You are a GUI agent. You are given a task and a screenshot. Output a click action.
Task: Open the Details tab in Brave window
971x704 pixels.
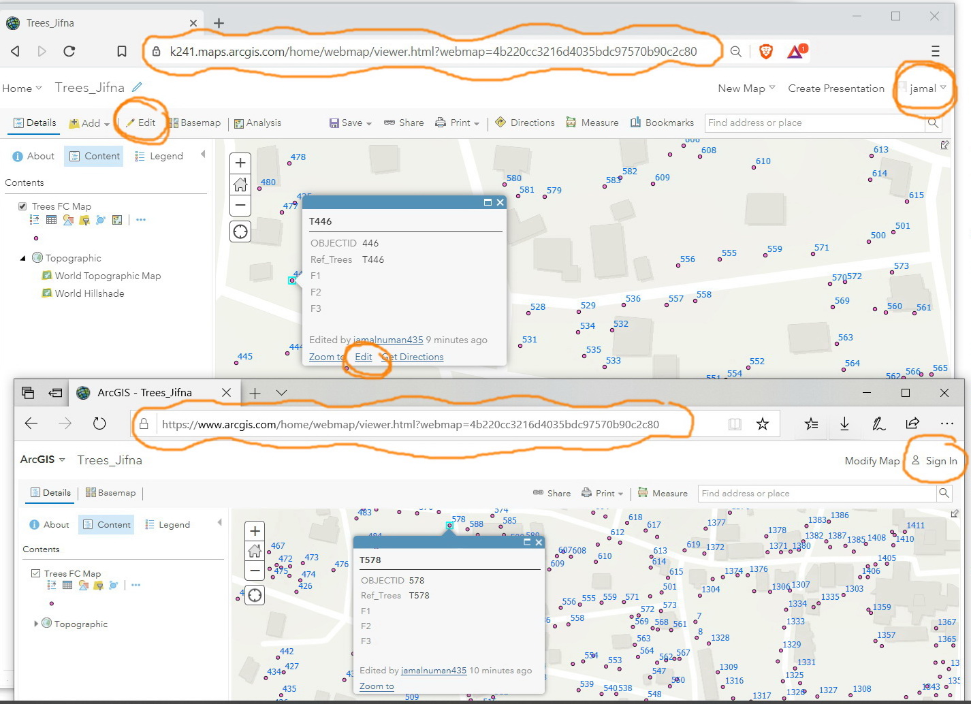click(35, 123)
